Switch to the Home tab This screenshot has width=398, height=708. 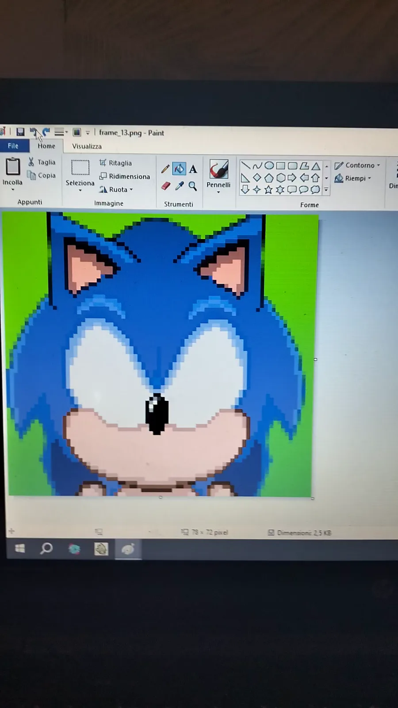coord(46,146)
